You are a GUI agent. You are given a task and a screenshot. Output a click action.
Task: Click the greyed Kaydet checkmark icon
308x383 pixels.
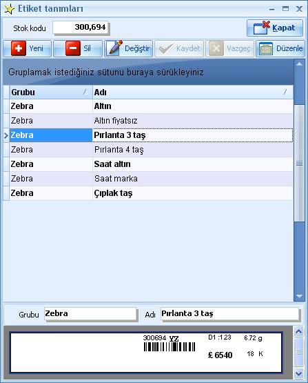pyautogui.click(x=165, y=48)
